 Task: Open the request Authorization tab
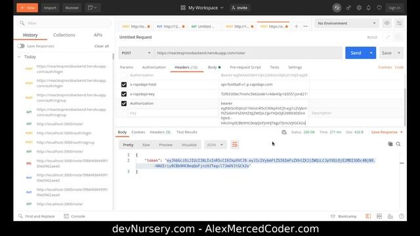[154, 67]
